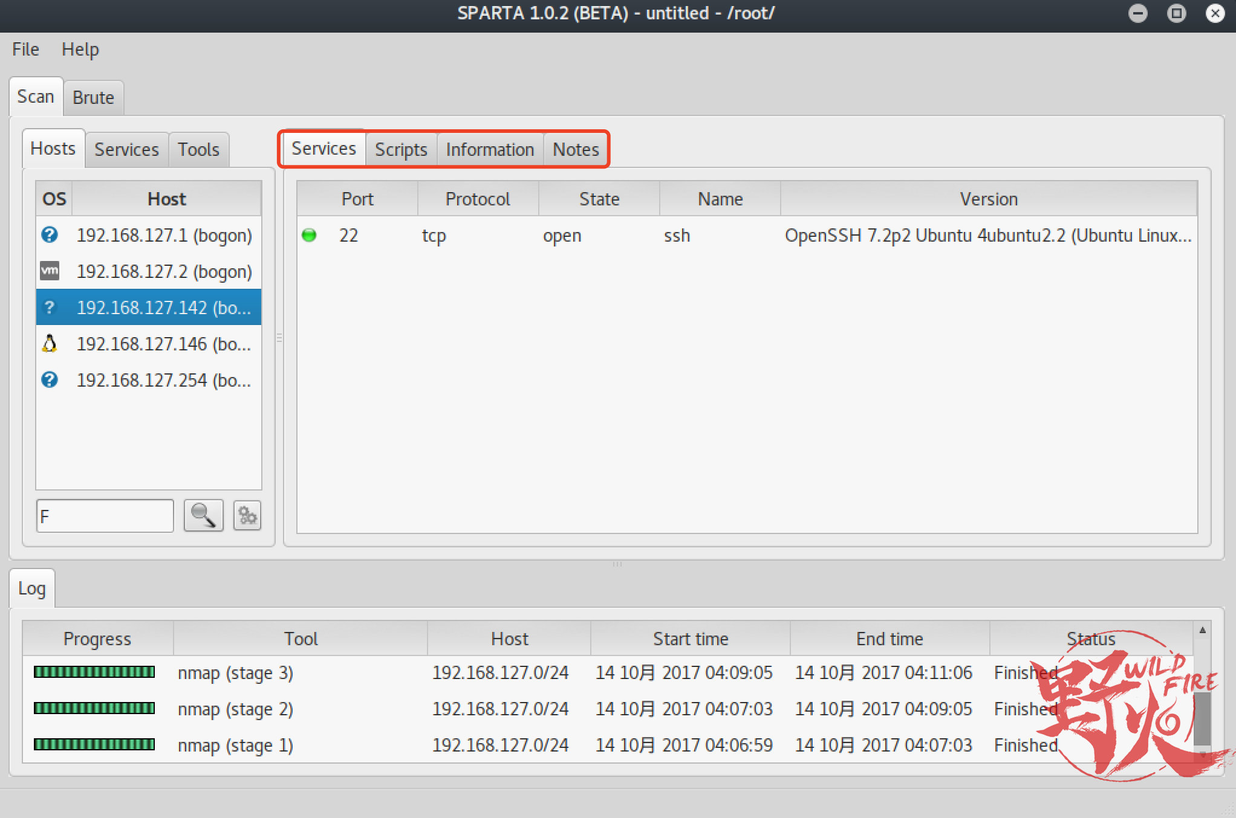Click port 22 cell
1236x818 pixels.
click(349, 235)
